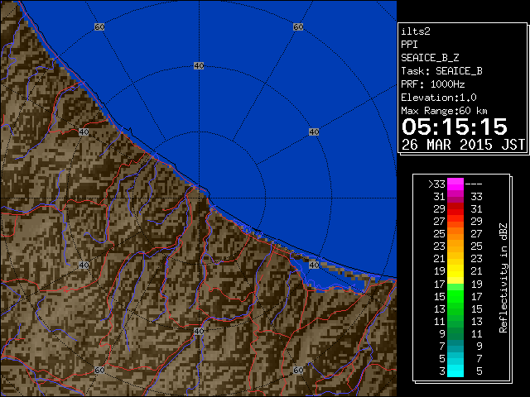
Task: Click the '60' range ring label at lower right
Action: tap(298, 370)
